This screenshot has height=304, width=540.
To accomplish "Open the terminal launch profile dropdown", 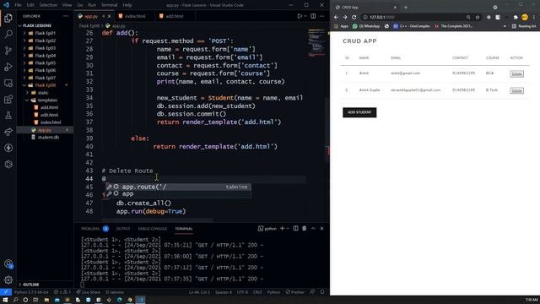I will coord(288,229).
